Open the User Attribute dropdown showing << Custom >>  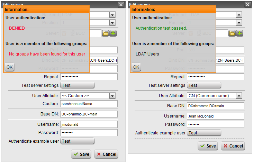tap(112, 95)
